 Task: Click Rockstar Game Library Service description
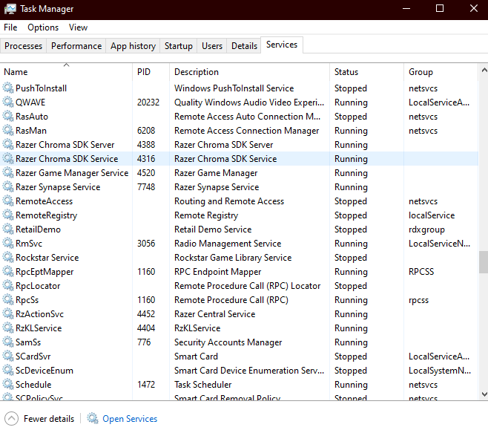click(x=233, y=258)
